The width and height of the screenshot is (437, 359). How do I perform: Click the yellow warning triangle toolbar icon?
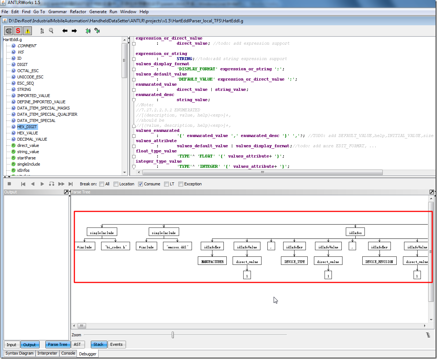[x=28, y=31]
